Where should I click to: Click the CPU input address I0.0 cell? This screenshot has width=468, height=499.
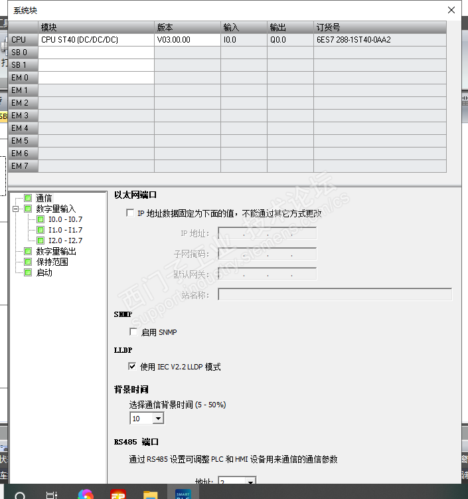point(244,40)
